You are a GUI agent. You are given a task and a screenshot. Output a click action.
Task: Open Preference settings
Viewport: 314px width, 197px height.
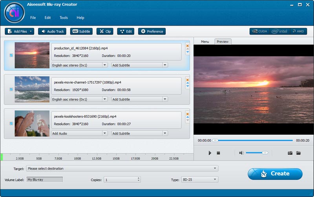[152, 31]
